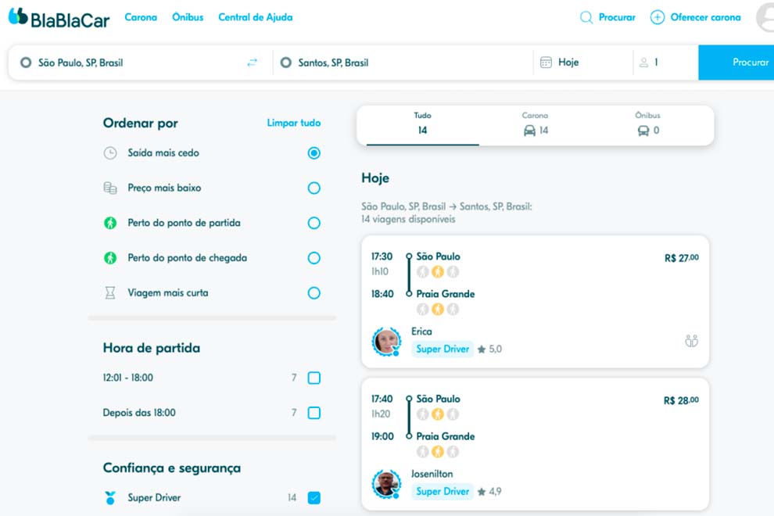Click the Confiança e segurança heading
Screen dimensions: 774x516
pos(172,468)
